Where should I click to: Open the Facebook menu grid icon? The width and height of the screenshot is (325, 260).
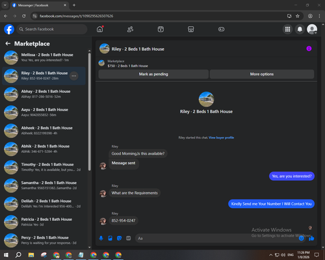coord(287,29)
